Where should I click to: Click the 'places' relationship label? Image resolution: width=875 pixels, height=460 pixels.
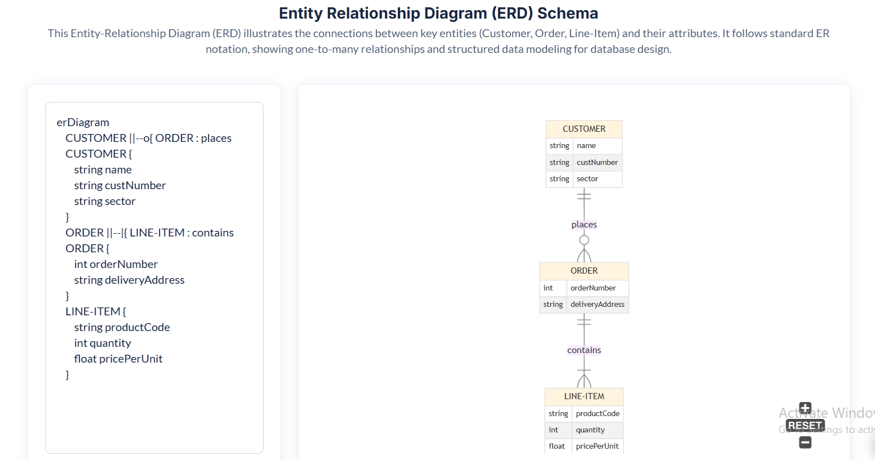(x=584, y=225)
